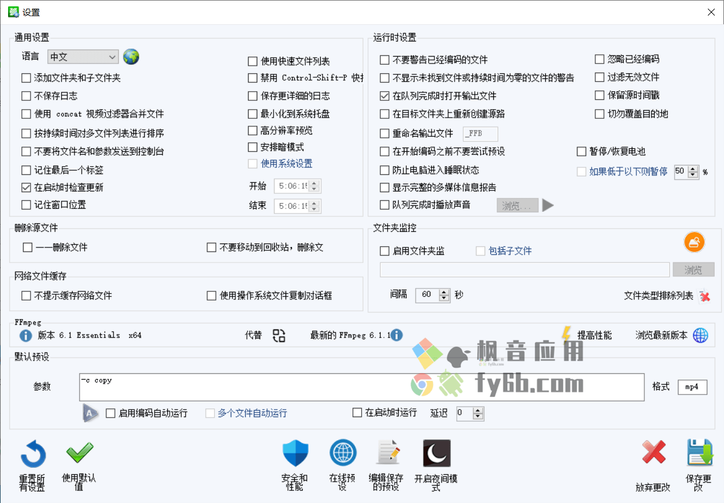Click info icon beside latest FFmpeg 6.1.1
This screenshot has width=724, height=503.
point(396,335)
